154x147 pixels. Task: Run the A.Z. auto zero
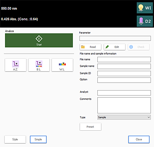pyautogui.click(x=15, y=65)
